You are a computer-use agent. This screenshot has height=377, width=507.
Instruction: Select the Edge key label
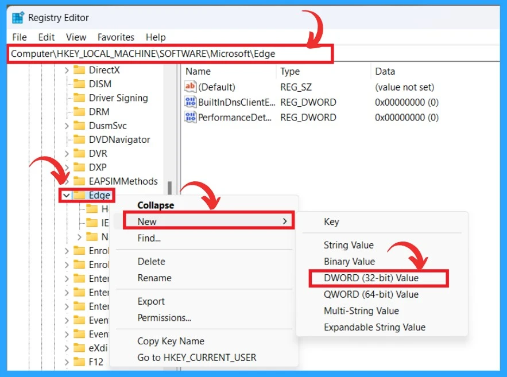point(99,196)
